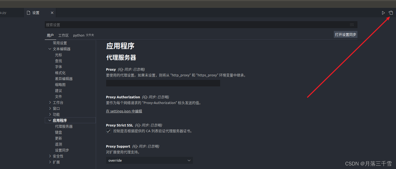Select the 键盘 item in the settings tree
This screenshot has height=169, width=396.
58,132
